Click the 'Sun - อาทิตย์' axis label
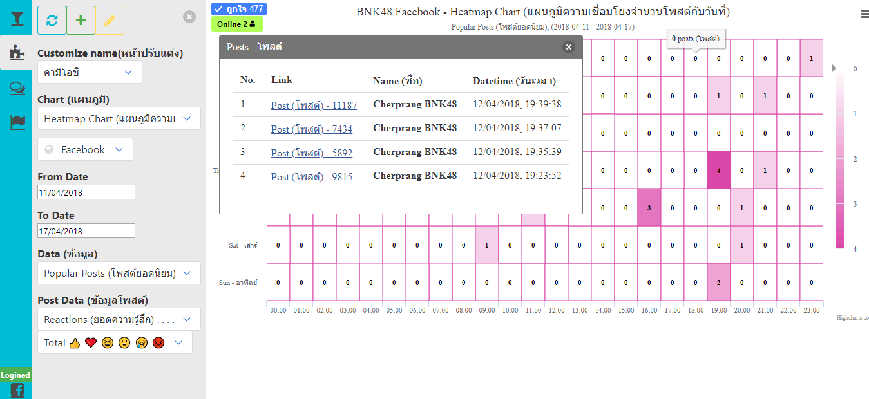Viewport: 869px width, 399px height. tap(238, 283)
